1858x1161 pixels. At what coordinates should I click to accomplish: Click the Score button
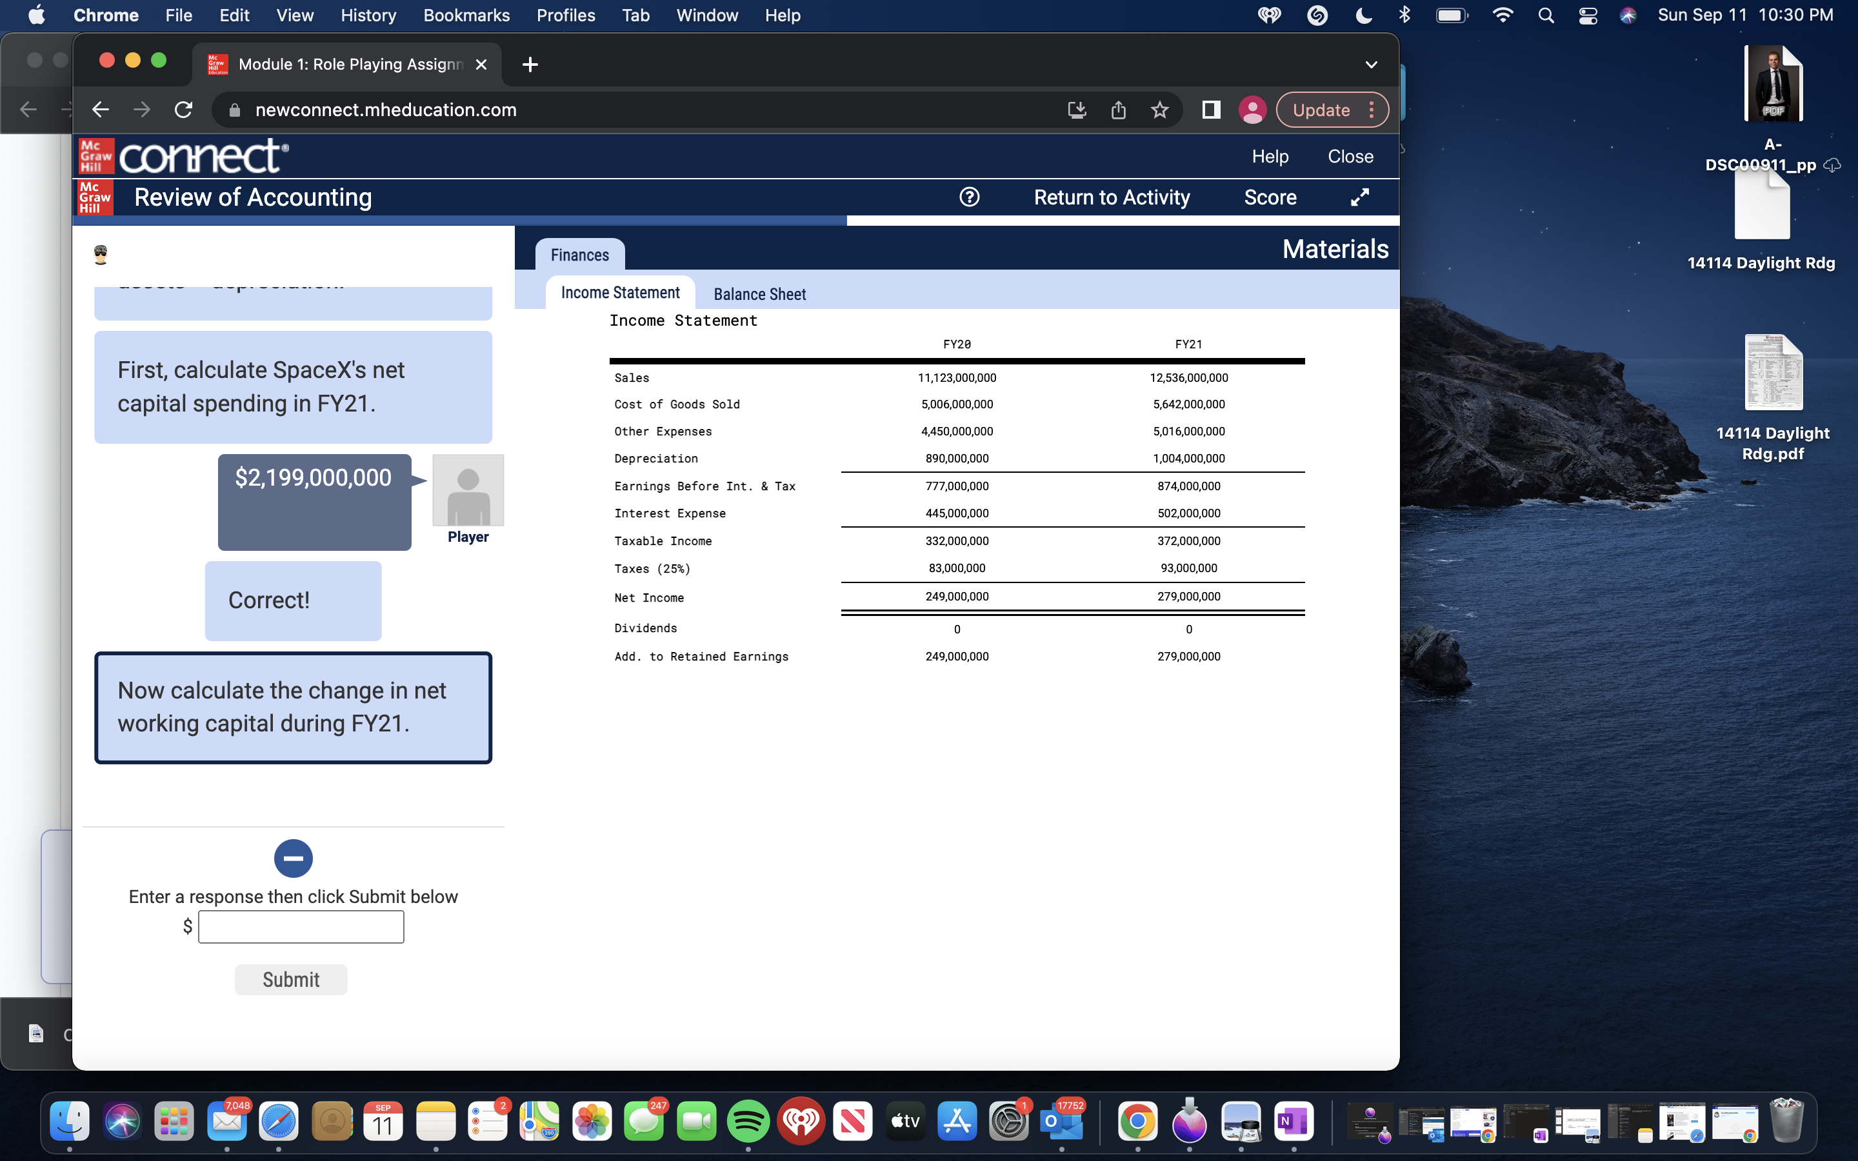click(1270, 197)
